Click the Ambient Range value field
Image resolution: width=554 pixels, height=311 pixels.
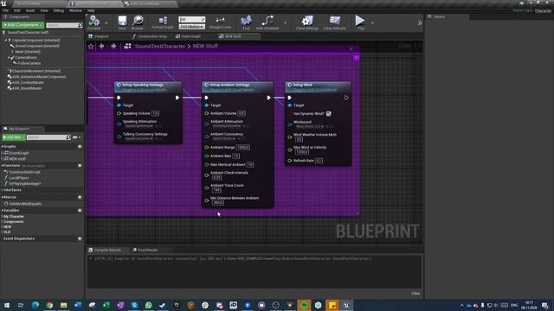242,148
